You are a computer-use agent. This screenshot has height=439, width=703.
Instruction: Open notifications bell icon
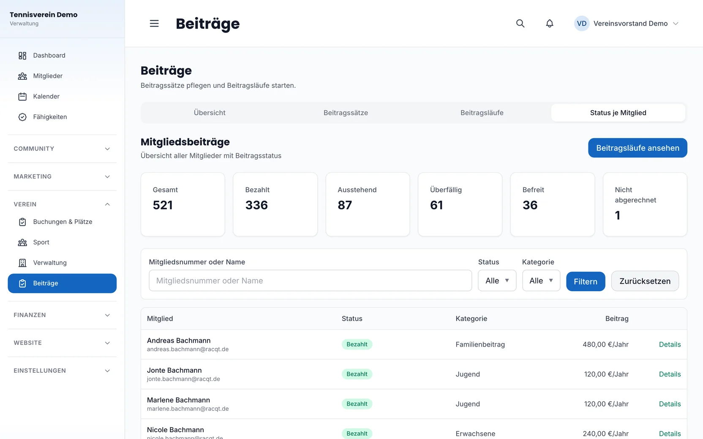549,24
